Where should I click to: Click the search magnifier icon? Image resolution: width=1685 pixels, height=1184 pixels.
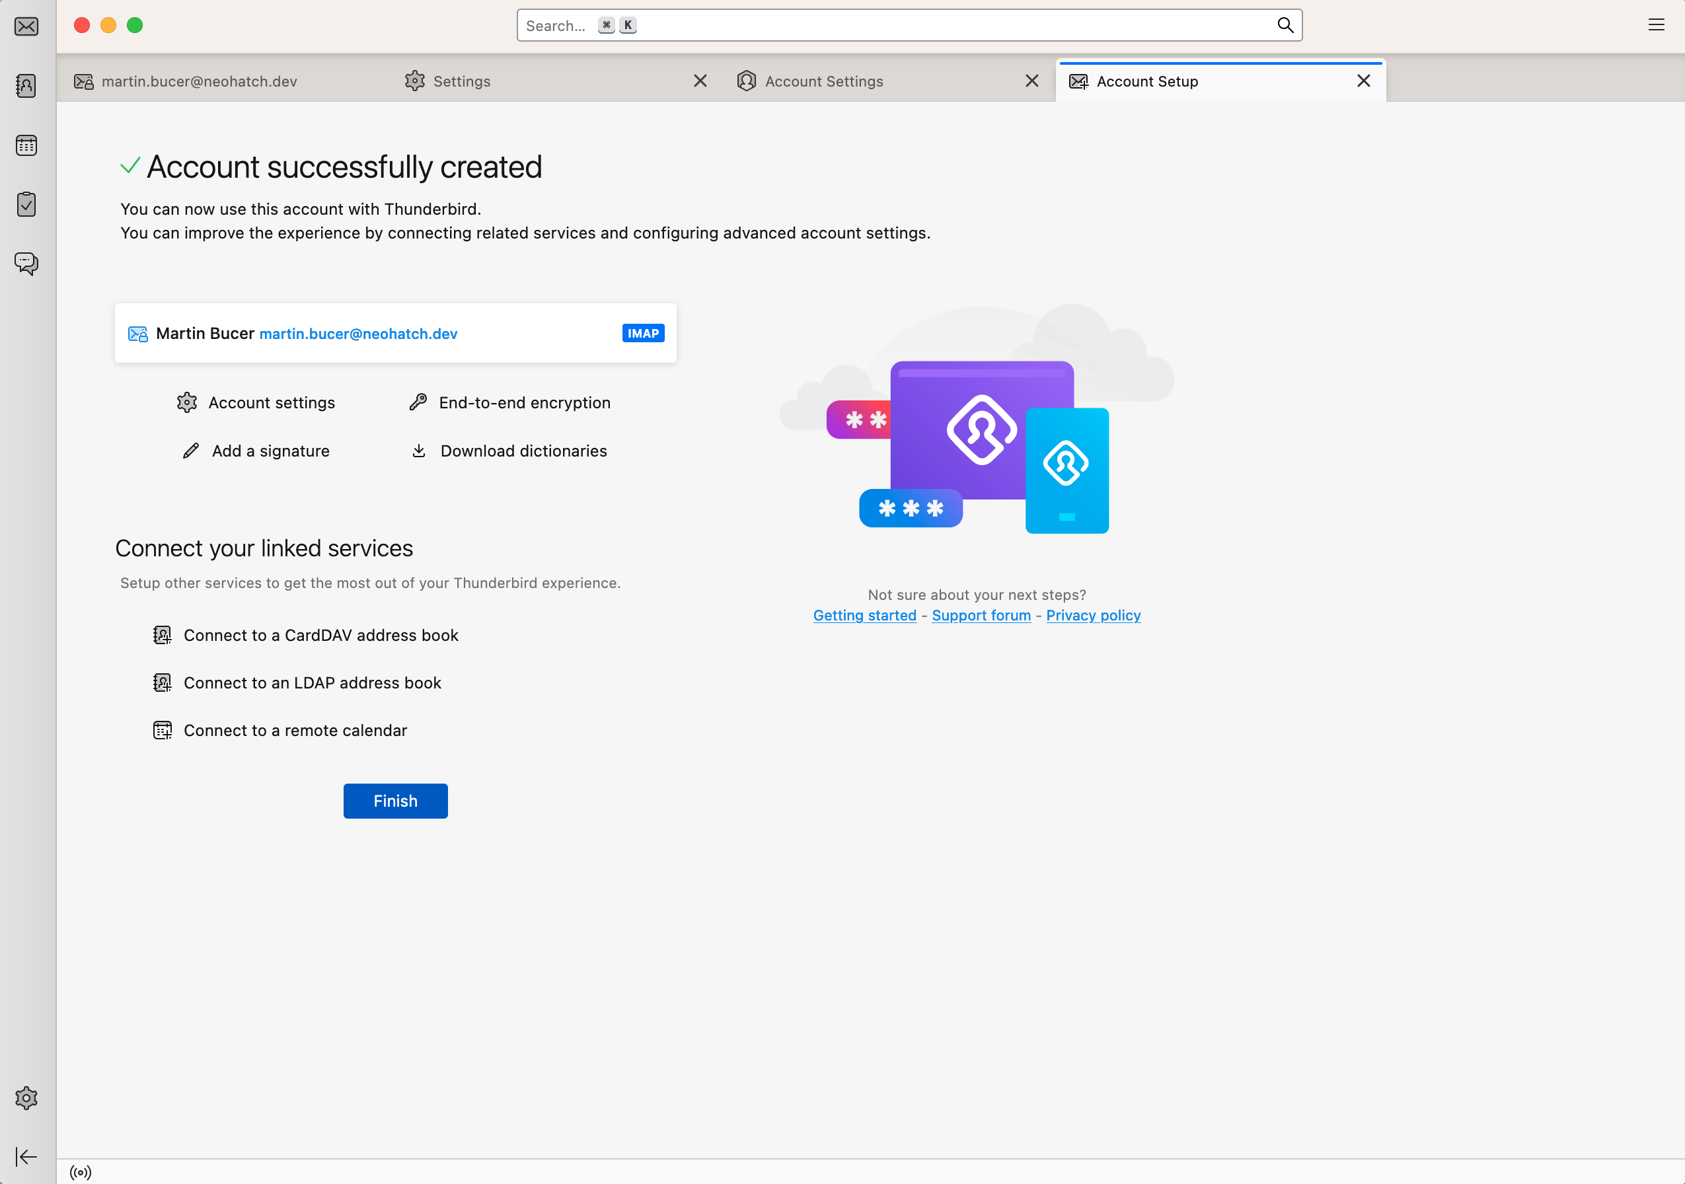coord(1285,26)
